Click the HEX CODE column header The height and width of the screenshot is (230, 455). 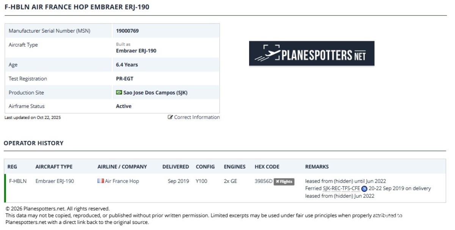[x=267, y=167]
